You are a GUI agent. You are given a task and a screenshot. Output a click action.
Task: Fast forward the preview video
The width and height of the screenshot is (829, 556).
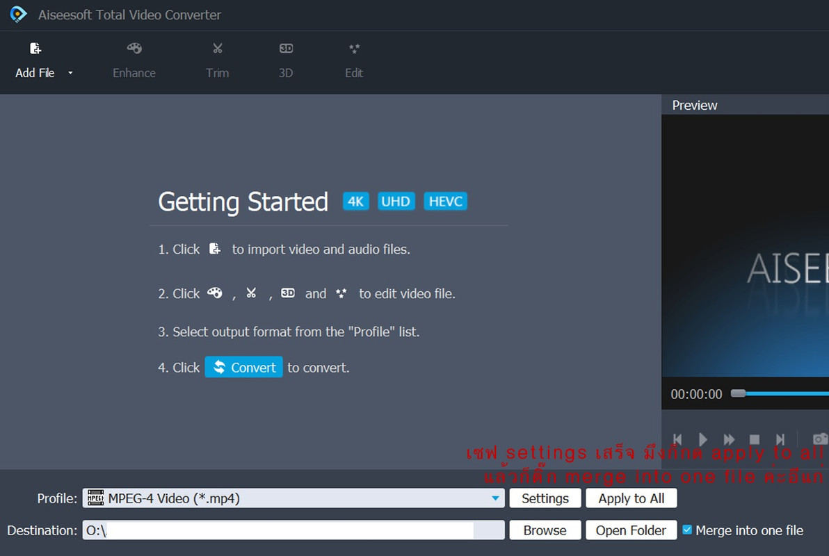tap(729, 439)
